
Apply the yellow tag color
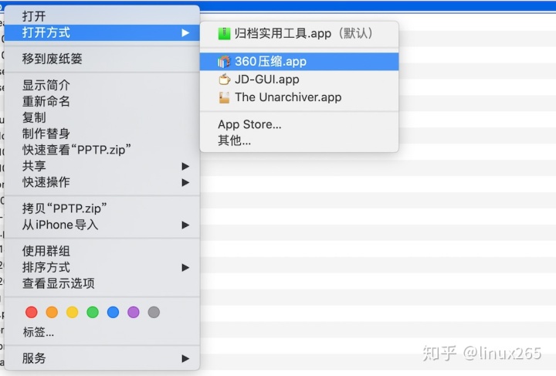click(73, 312)
